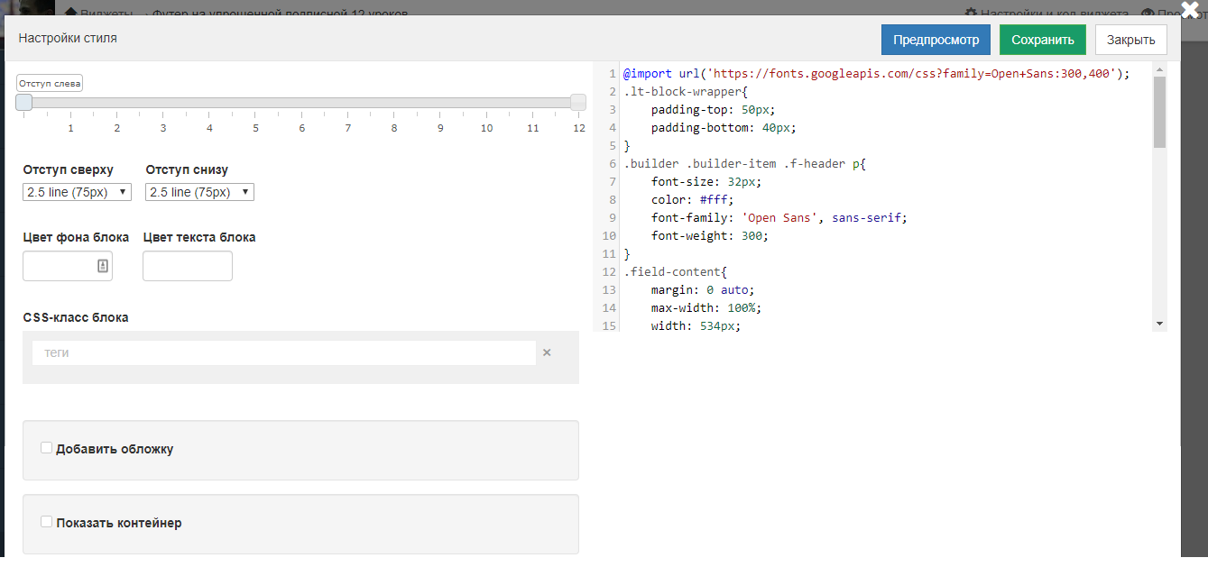Click the left slider handle for Отступ слева
This screenshot has width=1208, height=567.
(24, 103)
